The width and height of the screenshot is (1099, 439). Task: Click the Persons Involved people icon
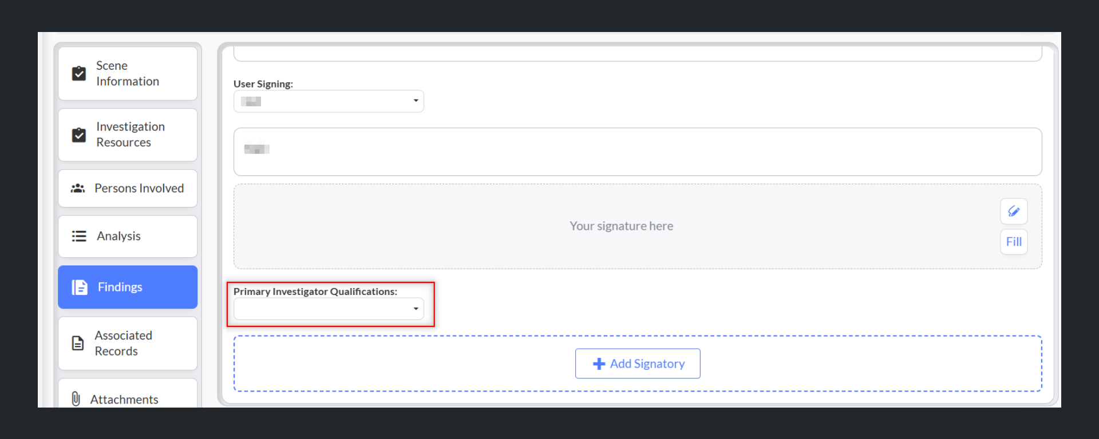click(x=78, y=188)
